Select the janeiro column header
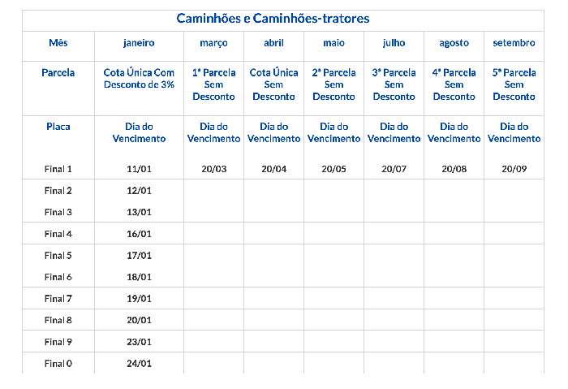Image resolution: width=568 pixels, height=389 pixels. tap(139, 43)
